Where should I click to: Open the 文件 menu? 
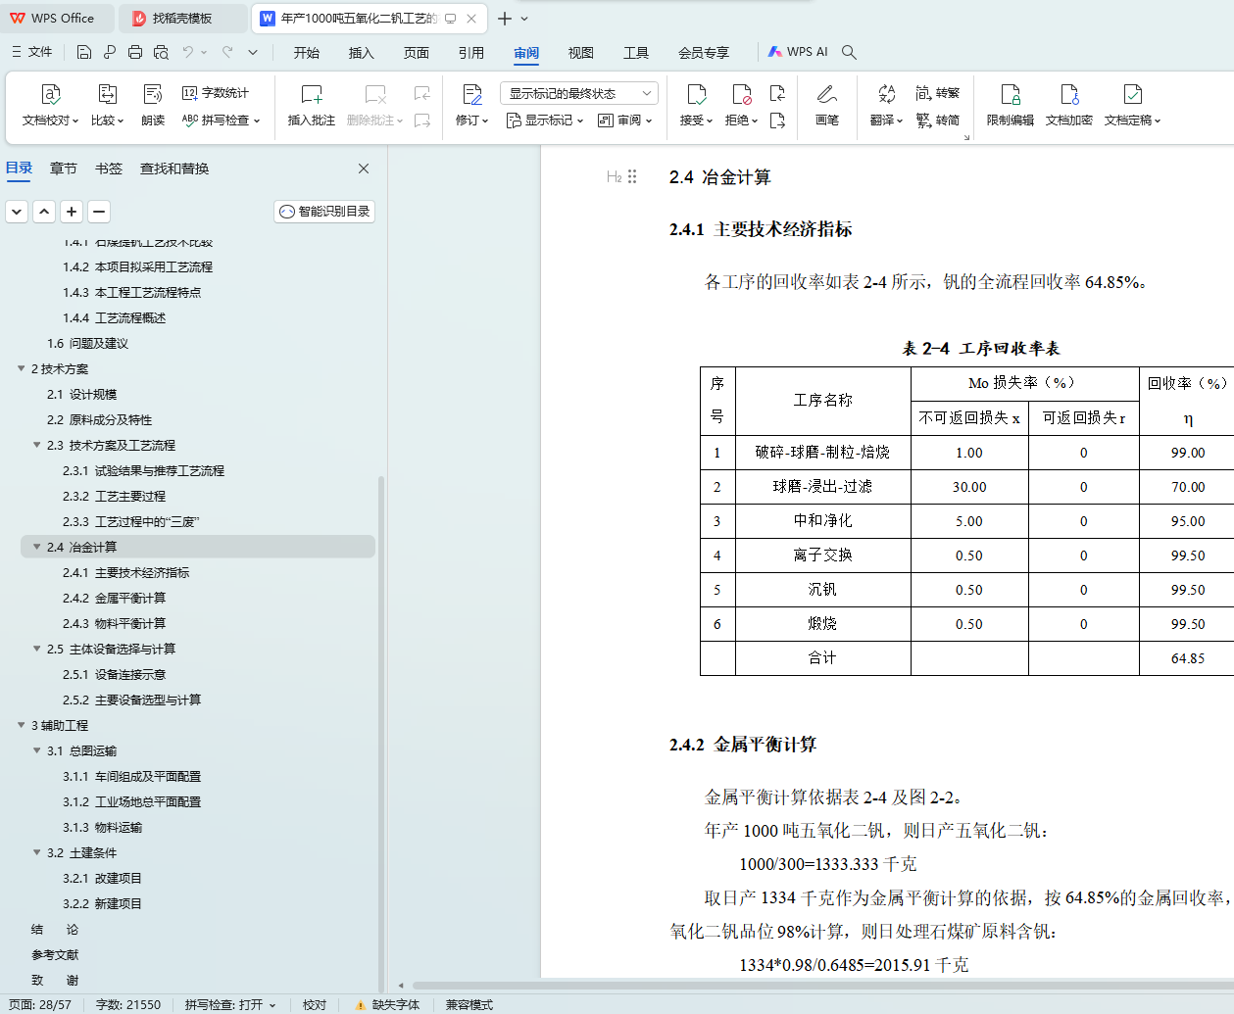pos(32,52)
